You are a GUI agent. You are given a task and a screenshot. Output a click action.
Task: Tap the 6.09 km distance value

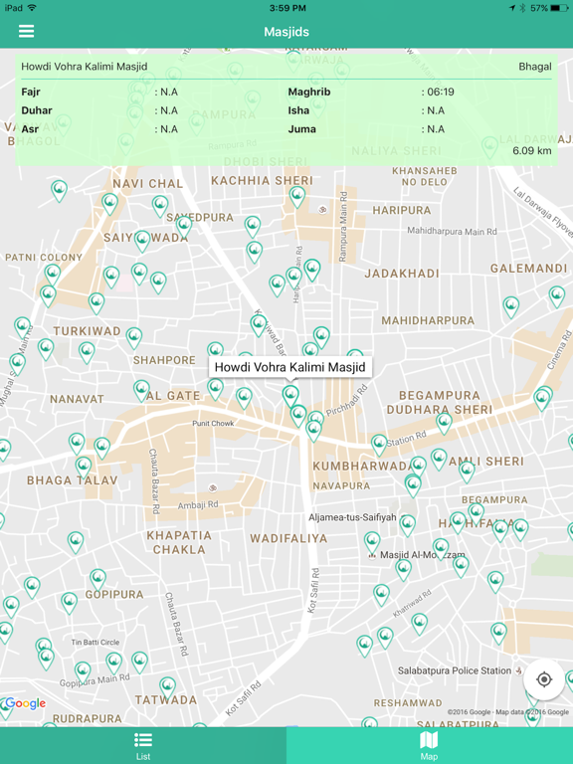(532, 150)
